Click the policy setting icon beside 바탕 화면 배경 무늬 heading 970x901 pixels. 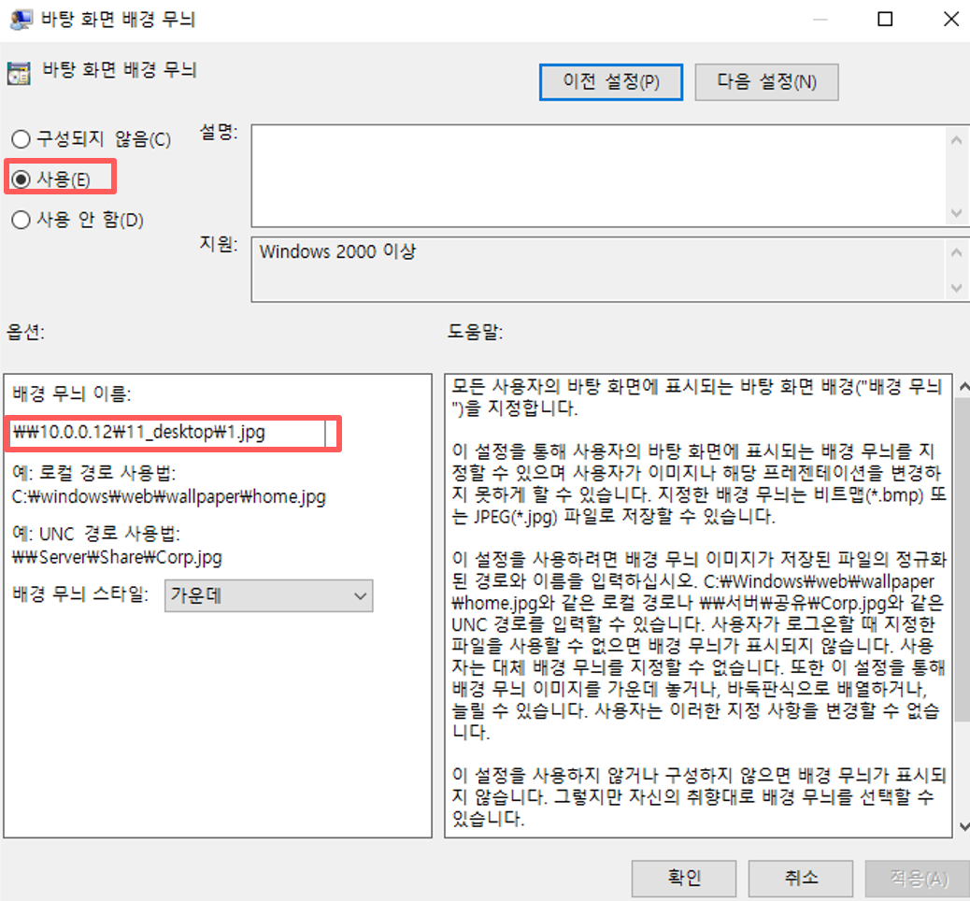[x=20, y=73]
